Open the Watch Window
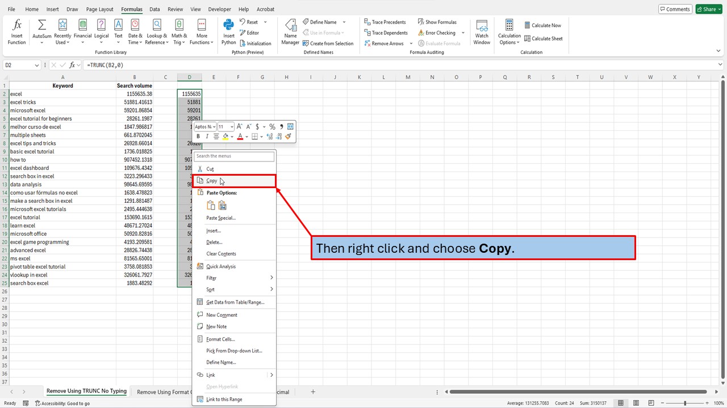This screenshot has width=727, height=408. point(482,32)
